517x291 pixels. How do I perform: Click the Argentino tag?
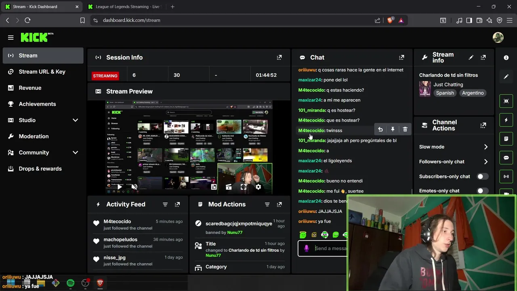pos(473,93)
